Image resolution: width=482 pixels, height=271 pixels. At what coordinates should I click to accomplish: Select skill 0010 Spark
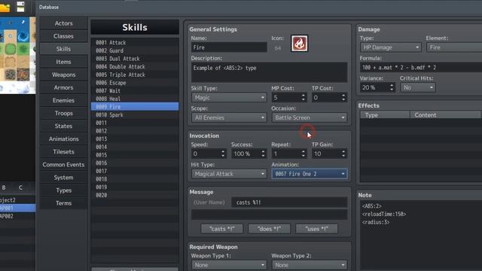point(135,115)
